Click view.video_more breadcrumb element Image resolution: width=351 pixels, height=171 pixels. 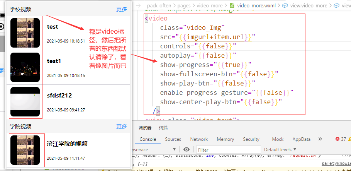tap(309, 6)
